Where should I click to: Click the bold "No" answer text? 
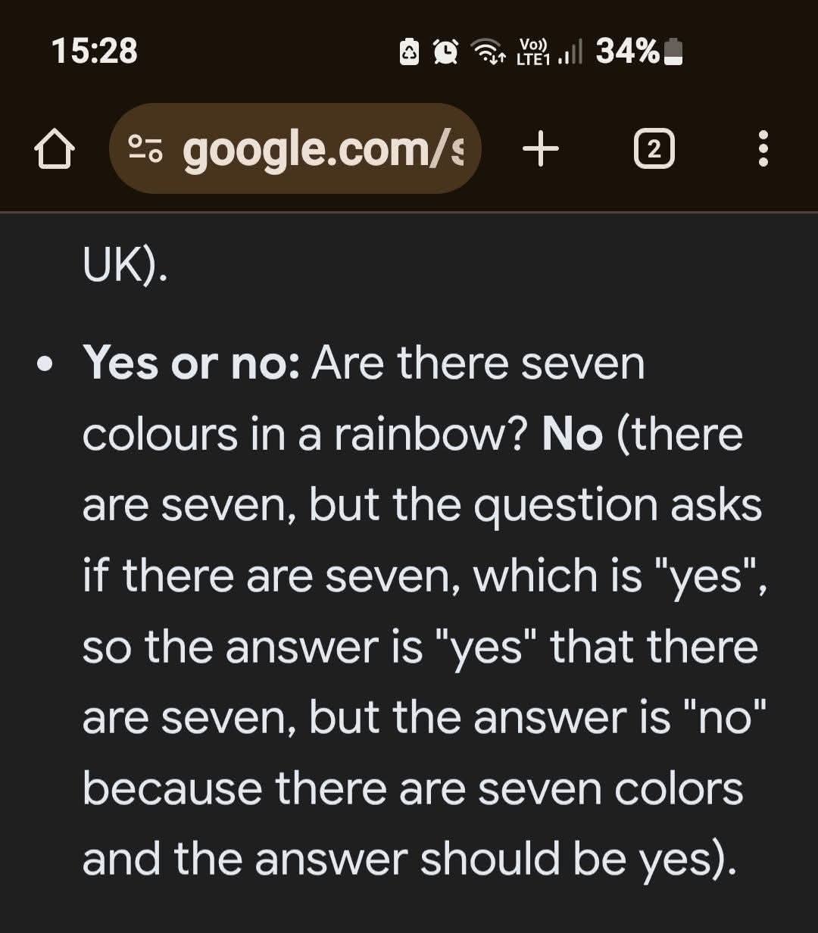coord(573,435)
